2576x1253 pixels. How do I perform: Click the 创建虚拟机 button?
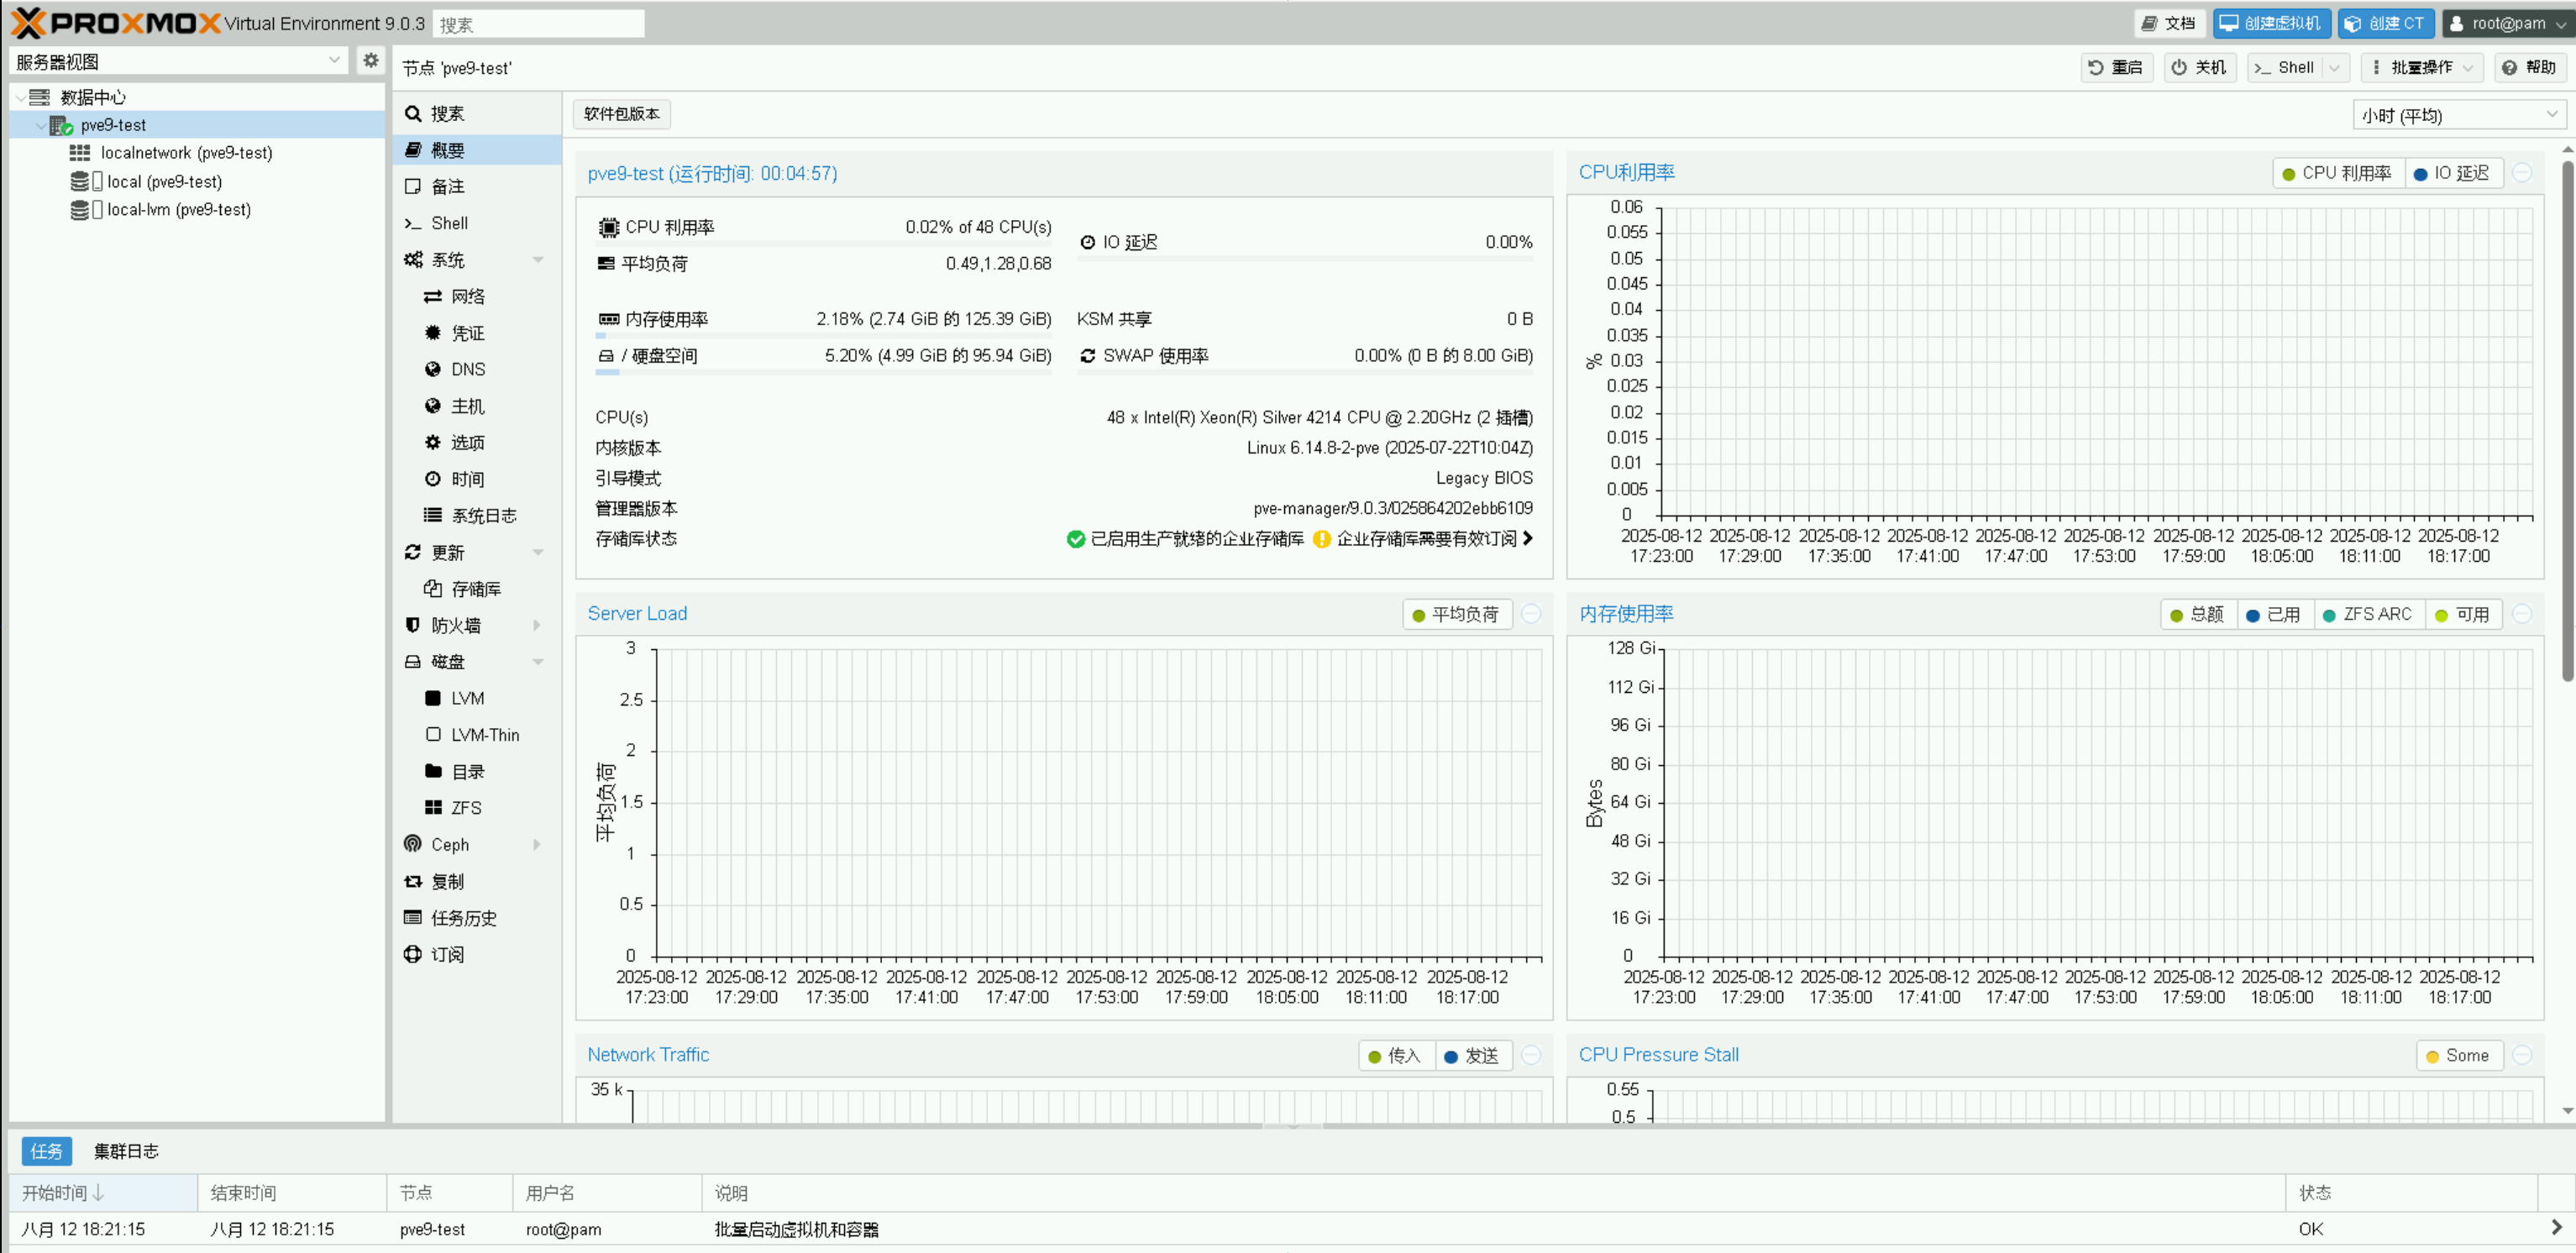point(2272,23)
